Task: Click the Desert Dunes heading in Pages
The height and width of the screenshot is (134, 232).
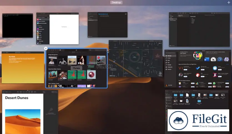Action: pos(17,98)
